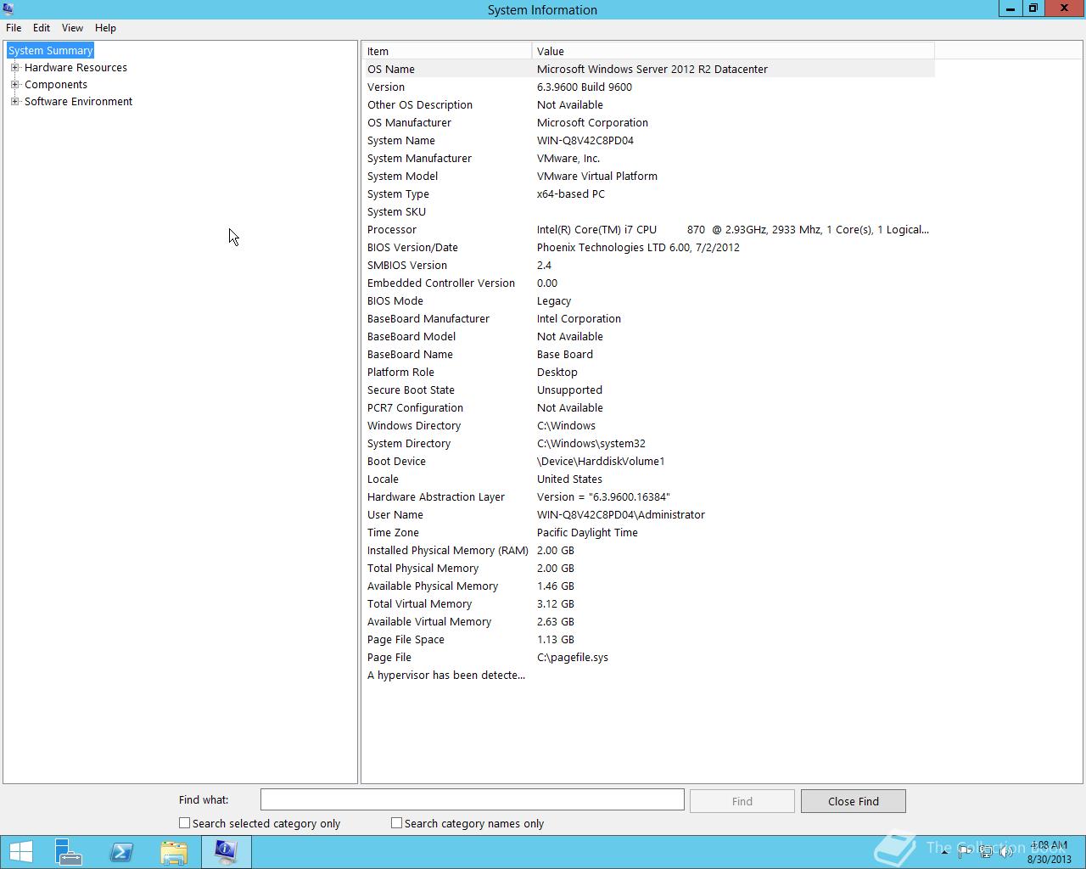The width and height of the screenshot is (1086, 869).
Task: Select the SMBIOS Version row
Action: [x=649, y=265]
